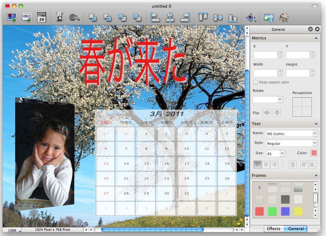Toggle subscript text formatting

pyautogui.click(x=313, y=165)
